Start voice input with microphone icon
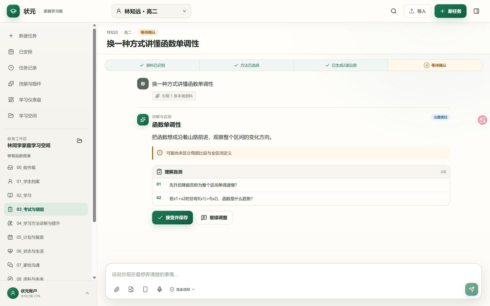490x306 pixels. [160, 289]
